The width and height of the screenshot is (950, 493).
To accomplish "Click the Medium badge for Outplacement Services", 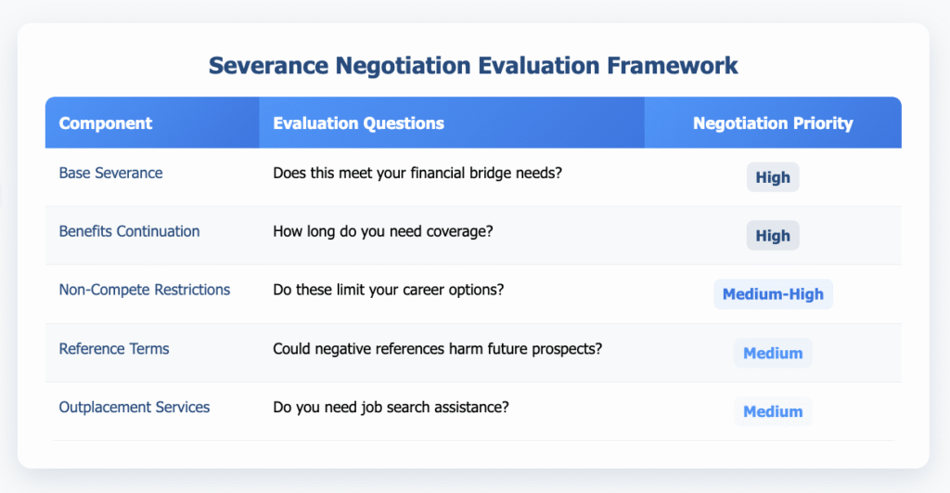I will click(772, 411).
